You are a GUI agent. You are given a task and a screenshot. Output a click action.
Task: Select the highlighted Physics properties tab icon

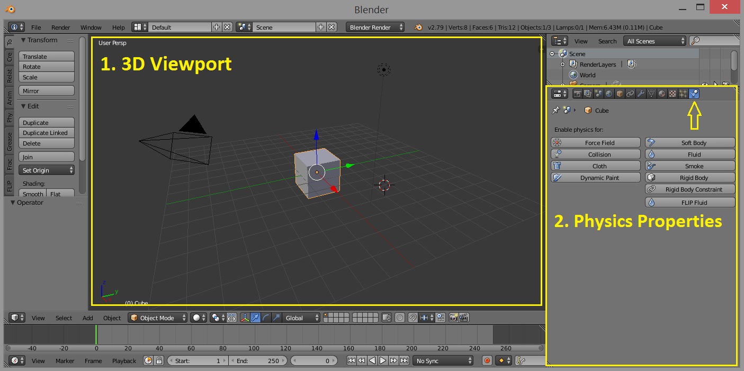(x=694, y=94)
